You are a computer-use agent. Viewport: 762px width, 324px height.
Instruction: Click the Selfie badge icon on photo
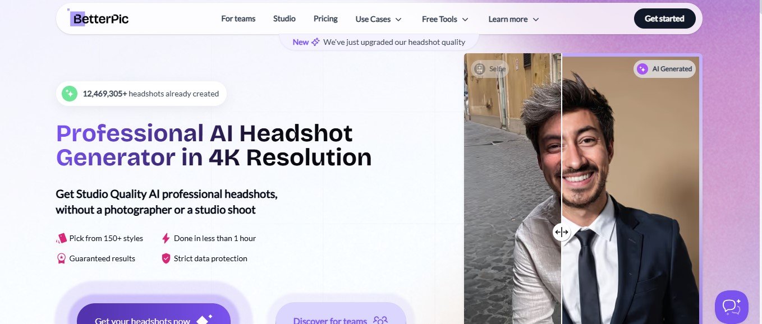click(479, 69)
